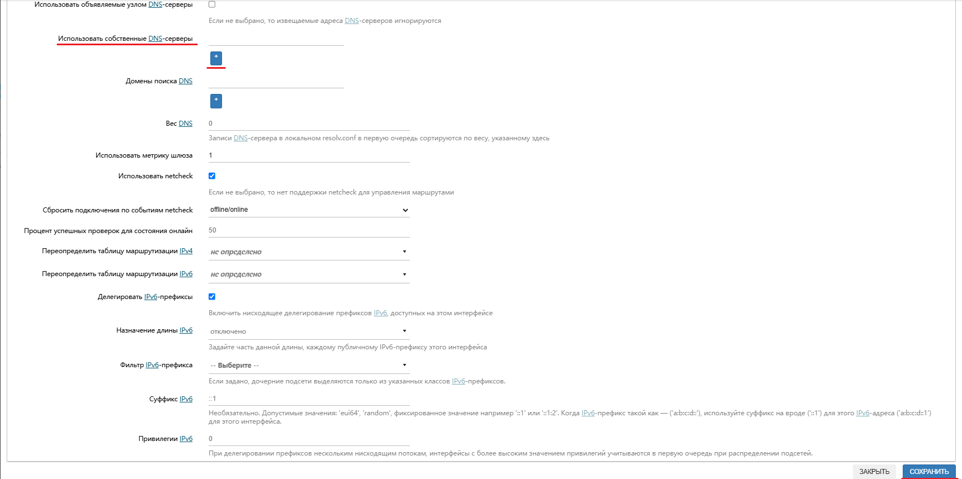This screenshot has height=479, width=962.
Task: Click plus button under custom DNS servers
Action: click(216, 58)
